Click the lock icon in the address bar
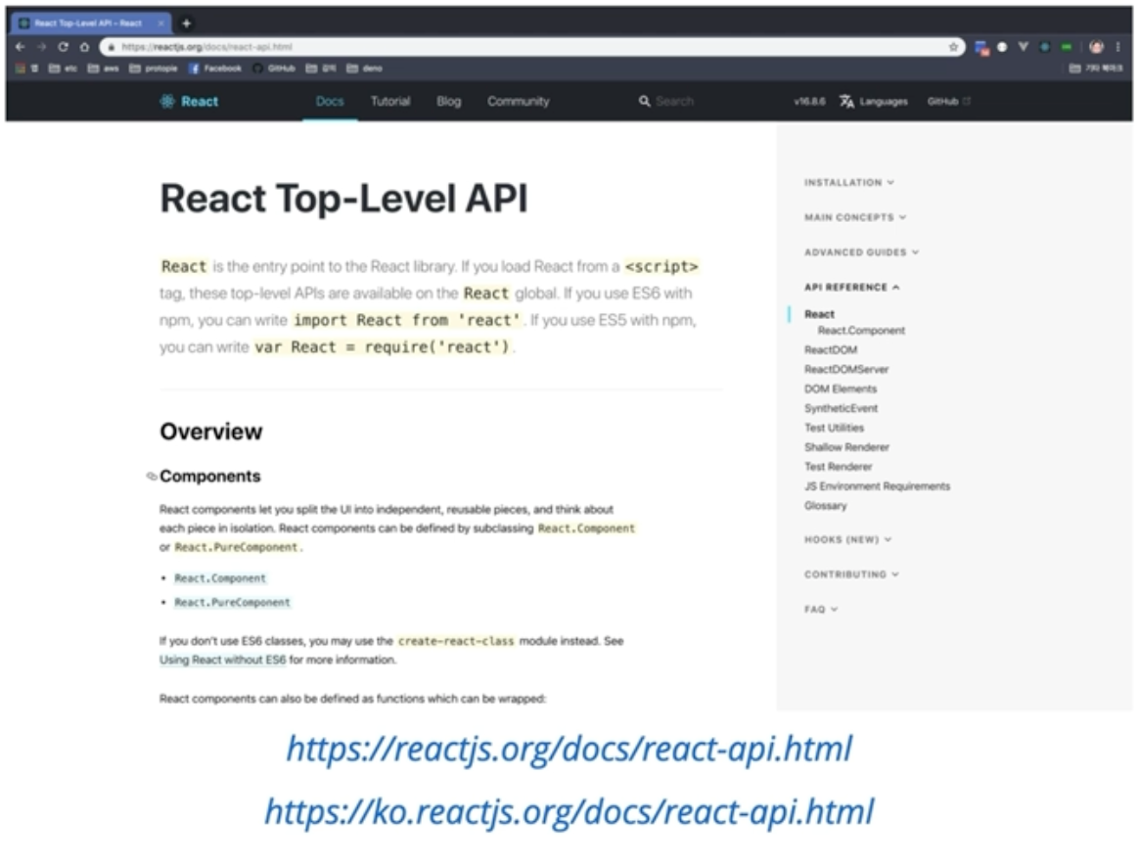The image size is (1139, 865). pyautogui.click(x=112, y=47)
